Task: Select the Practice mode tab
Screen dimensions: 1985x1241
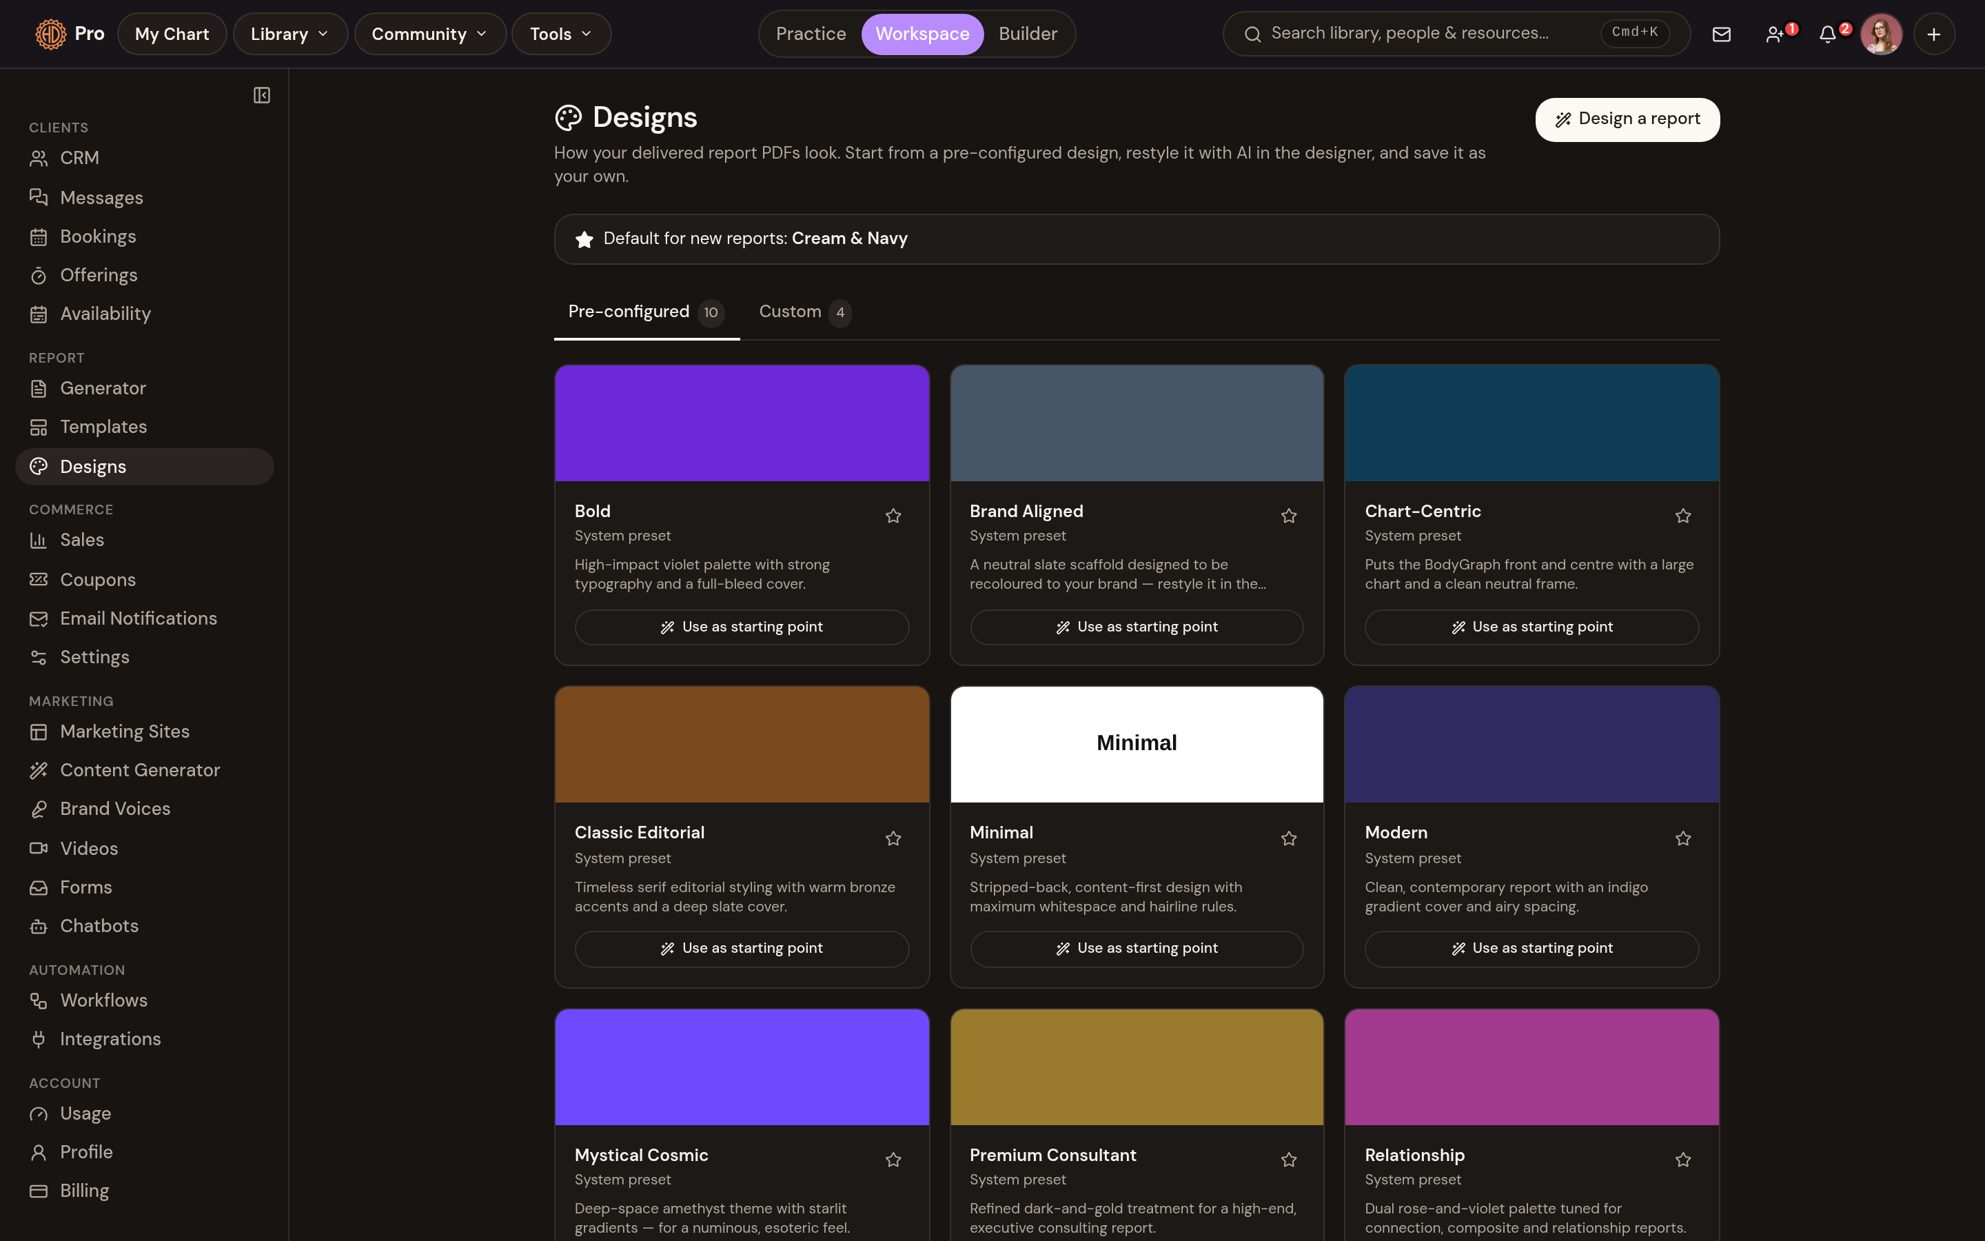Action: click(811, 34)
